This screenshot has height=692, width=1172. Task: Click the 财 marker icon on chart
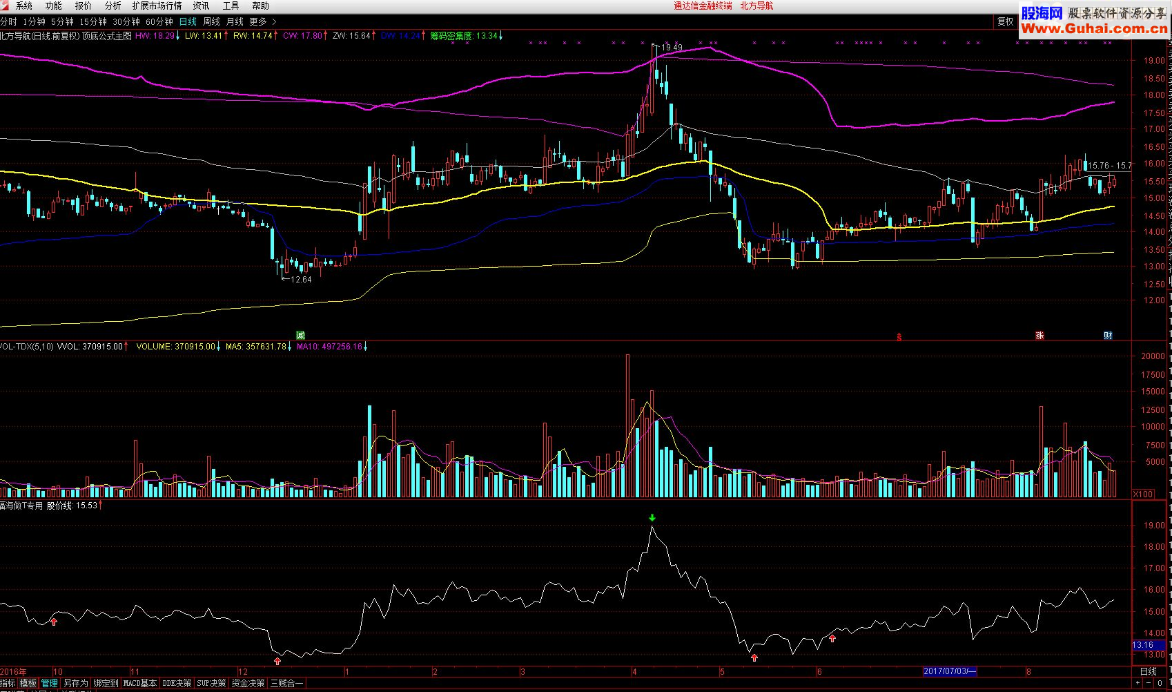1108,336
